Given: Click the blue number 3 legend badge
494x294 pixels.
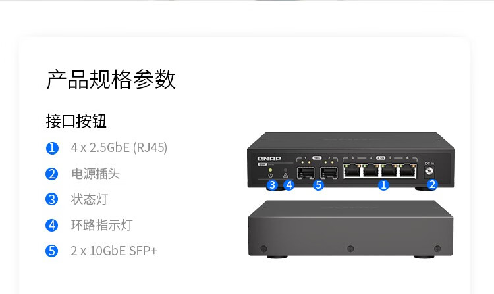Looking at the screenshot, I should (52, 199).
